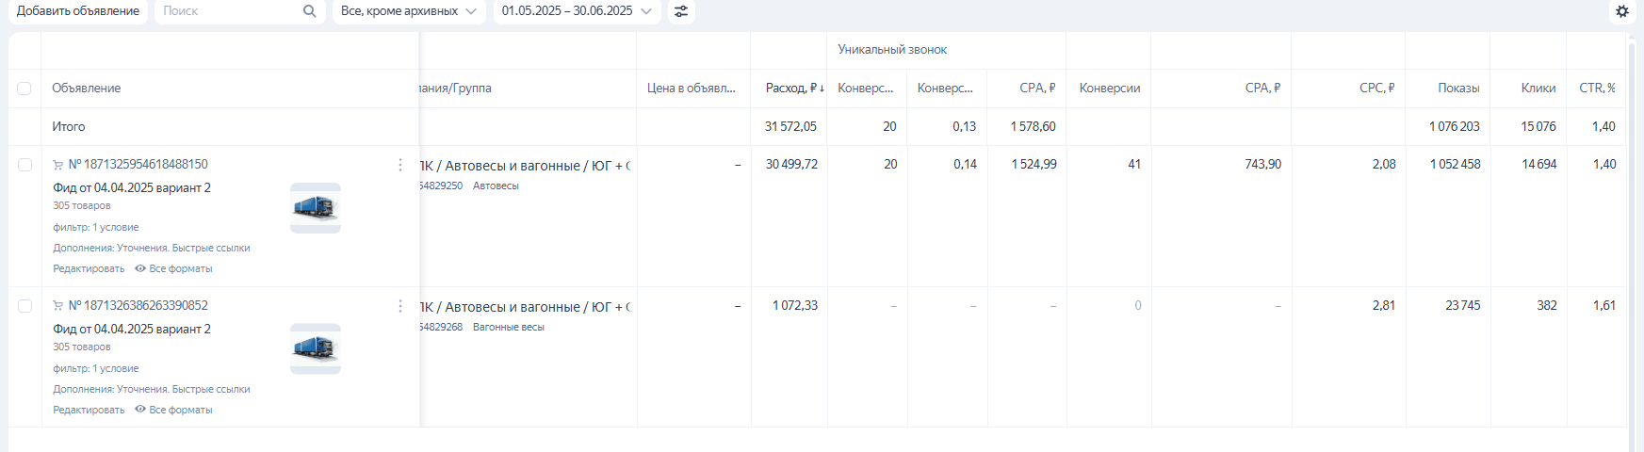Click the search magnifier icon

(309, 11)
